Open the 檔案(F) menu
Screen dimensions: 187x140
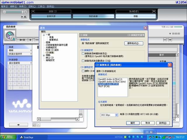5,6
